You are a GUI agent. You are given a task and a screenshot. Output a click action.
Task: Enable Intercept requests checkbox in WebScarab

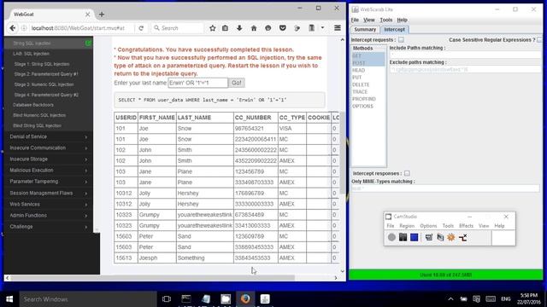pyautogui.click(x=401, y=40)
